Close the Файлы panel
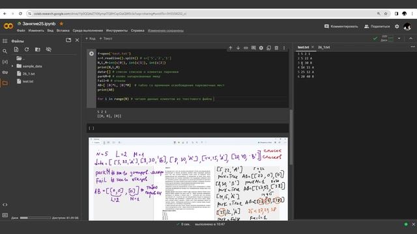The width and height of the screenshot is (417, 234). tap(77, 40)
